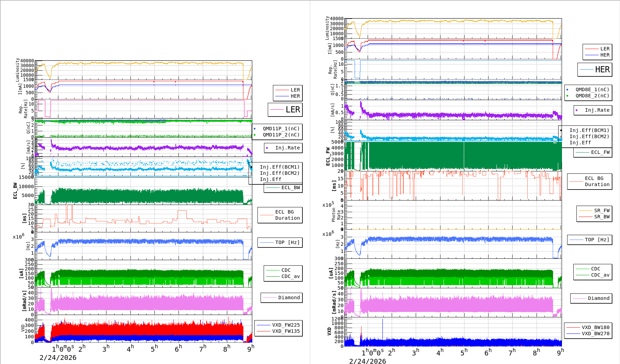The height and width of the screenshot is (364, 620).
Task: Click the SR_FW orange legend line
Action: click(x=586, y=211)
